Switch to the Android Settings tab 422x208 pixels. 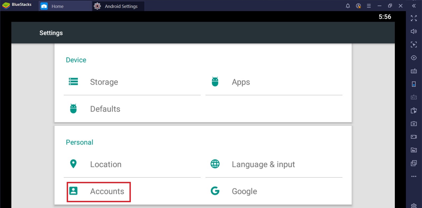(x=118, y=6)
